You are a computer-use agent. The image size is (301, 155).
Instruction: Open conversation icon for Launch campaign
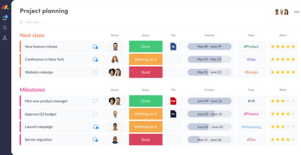[96, 127]
